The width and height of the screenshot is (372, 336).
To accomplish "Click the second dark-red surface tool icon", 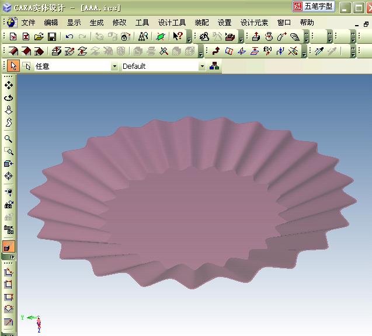I will click(26, 51).
